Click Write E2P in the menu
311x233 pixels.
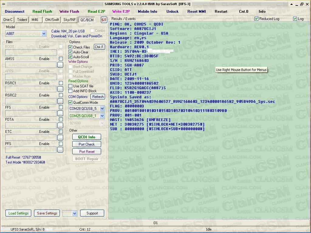coord(121,12)
